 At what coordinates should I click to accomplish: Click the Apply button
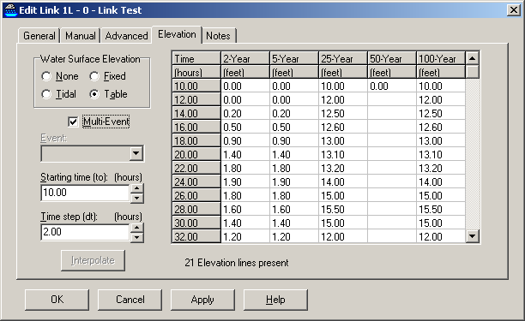tap(202, 300)
